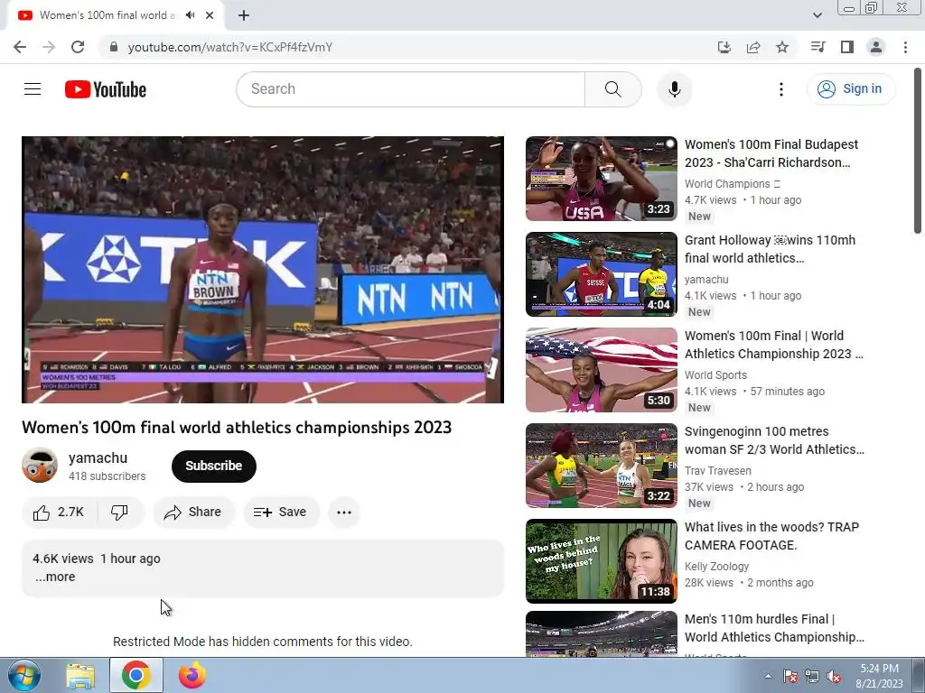Expand description with ...more

(x=55, y=577)
